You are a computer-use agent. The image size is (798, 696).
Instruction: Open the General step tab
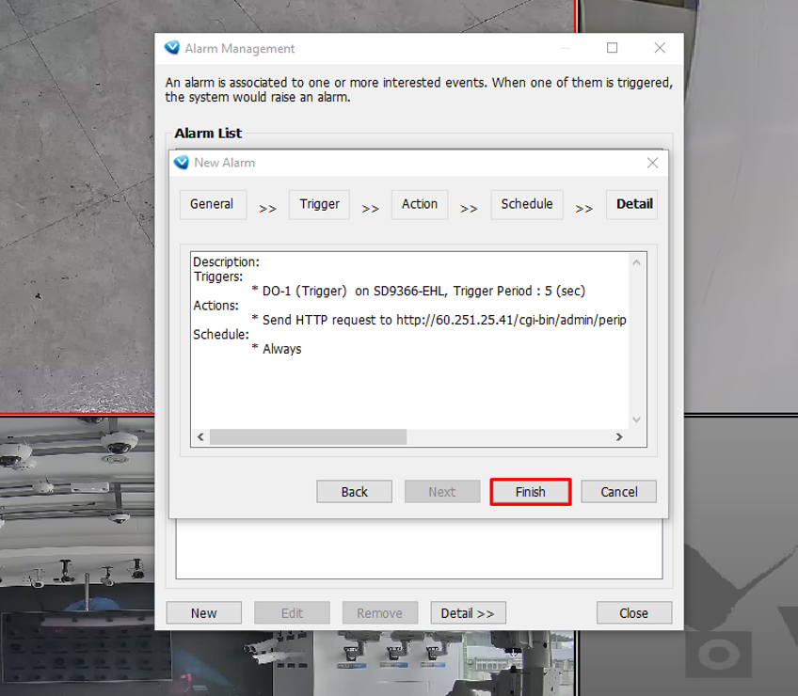pyautogui.click(x=212, y=204)
